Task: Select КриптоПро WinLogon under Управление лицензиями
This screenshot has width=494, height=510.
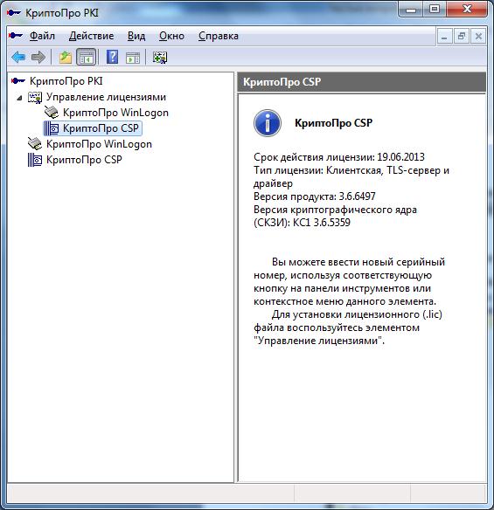Action: [x=115, y=113]
